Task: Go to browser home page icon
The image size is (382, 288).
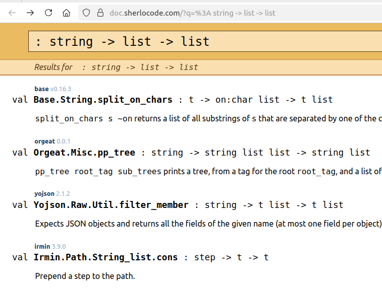Action: click(66, 13)
